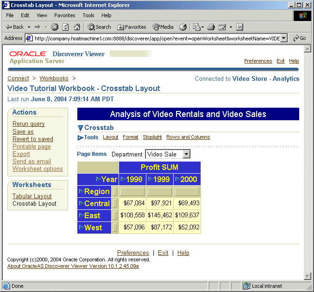314x292 pixels.
Task: Open Stoplight tool link
Action: pos(152,137)
